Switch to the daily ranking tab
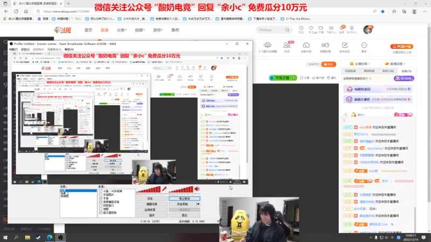 click(x=350, y=71)
